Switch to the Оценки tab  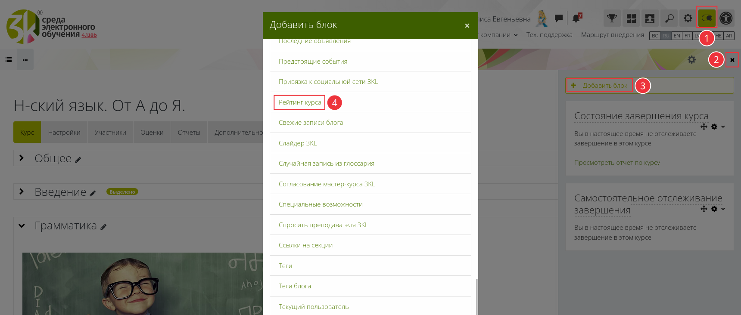coord(152,132)
